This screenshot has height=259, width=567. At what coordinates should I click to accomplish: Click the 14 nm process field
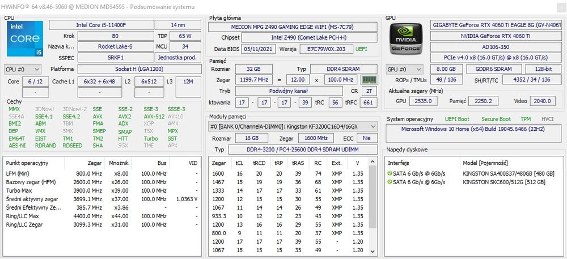[x=178, y=25]
